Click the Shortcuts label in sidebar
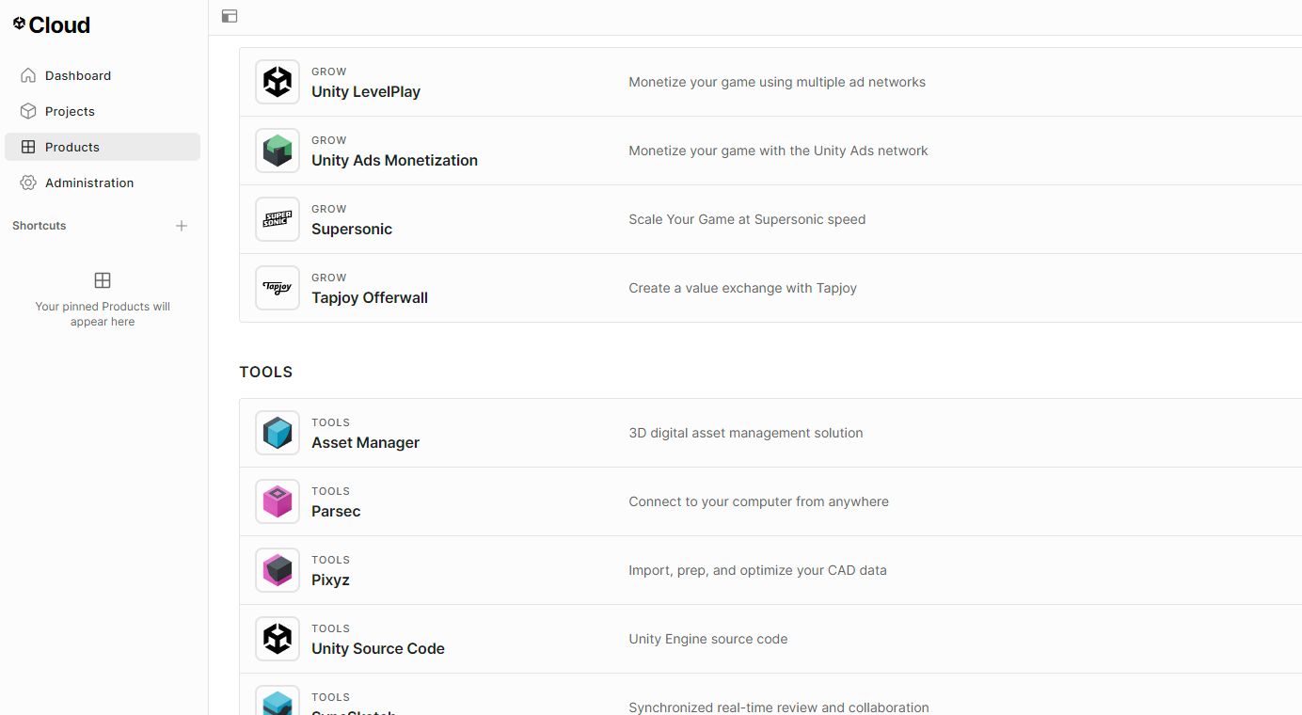This screenshot has height=715, width=1302. click(40, 226)
